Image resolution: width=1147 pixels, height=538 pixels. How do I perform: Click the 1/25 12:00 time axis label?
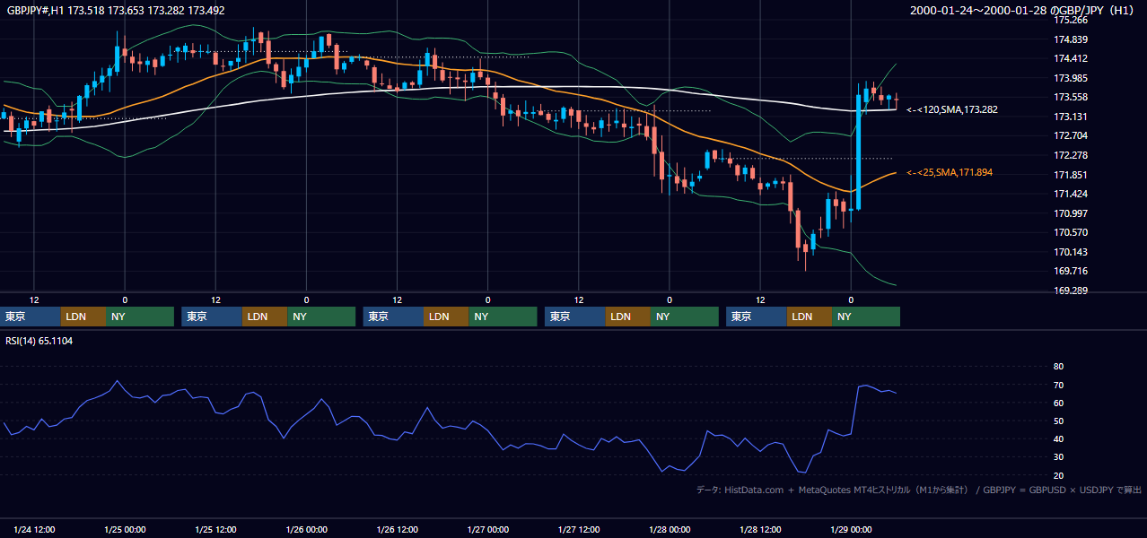pyautogui.click(x=215, y=530)
